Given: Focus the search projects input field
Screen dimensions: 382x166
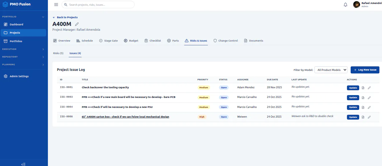Looking at the screenshot, I should (x=98, y=5).
